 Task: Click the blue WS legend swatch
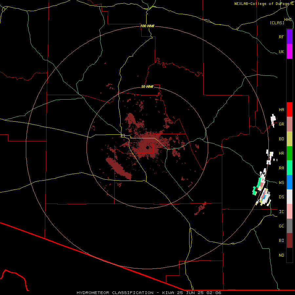(289, 182)
